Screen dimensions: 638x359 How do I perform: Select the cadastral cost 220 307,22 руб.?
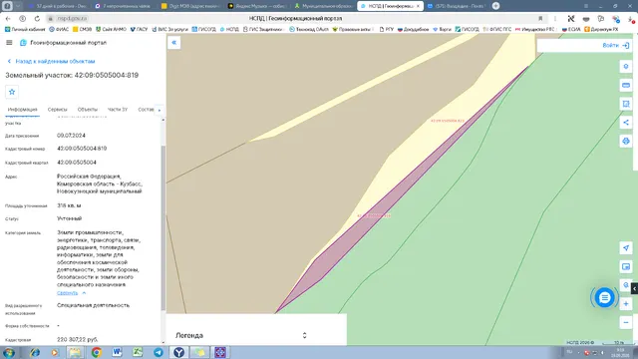[x=78, y=339]
